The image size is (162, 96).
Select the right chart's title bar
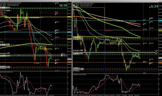(x=117, y=1)
